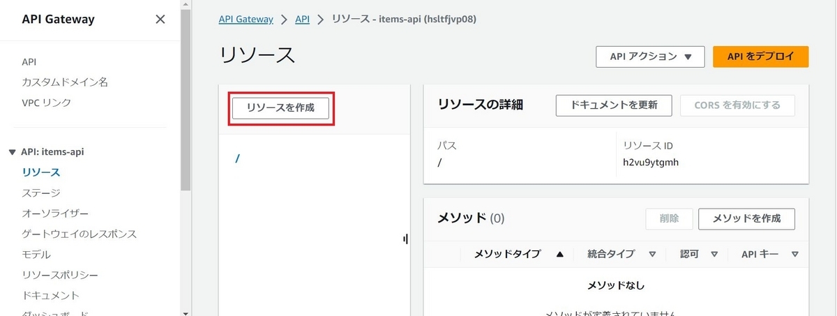
Task: Open ステージ in the sidebar
Action: coord(41,193)
